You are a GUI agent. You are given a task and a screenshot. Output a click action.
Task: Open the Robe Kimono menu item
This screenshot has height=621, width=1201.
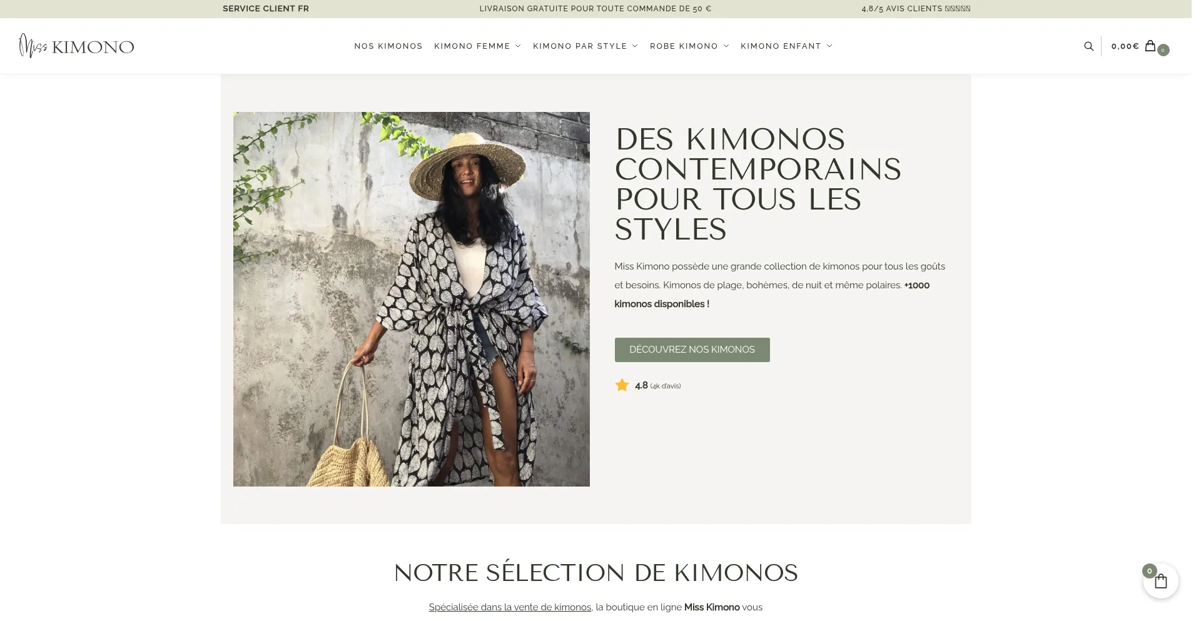pos(684,46)
